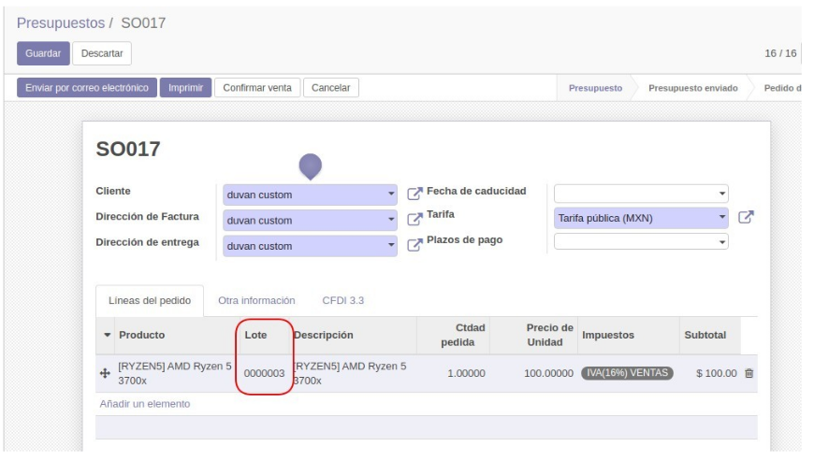Open external link next to Dirección de Factura
Screen dimensions: 814x461
click(415, 220)
